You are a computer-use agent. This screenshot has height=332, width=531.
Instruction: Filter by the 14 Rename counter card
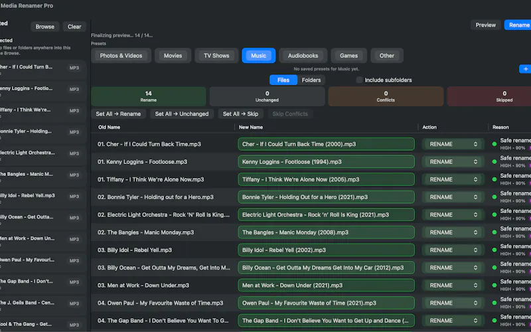pos(148,96)
